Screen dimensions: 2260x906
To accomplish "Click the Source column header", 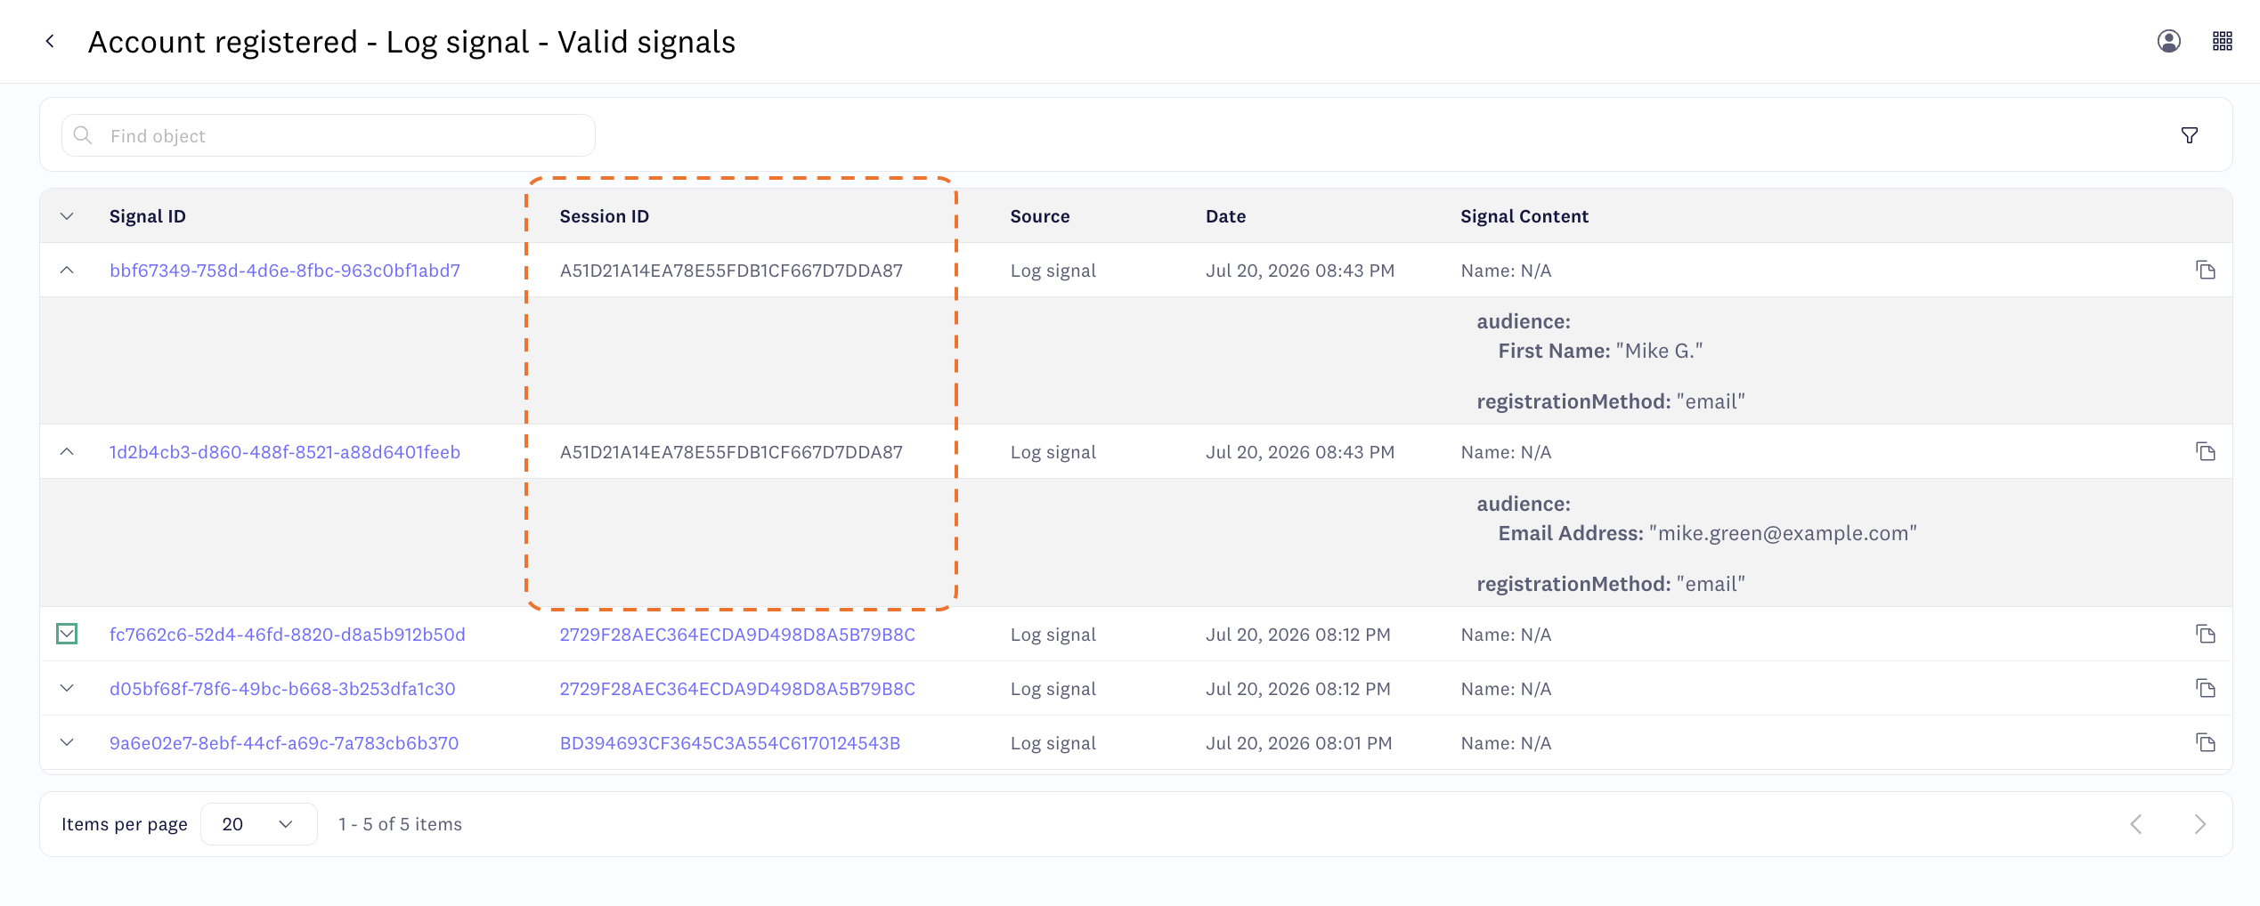I will (1040, 216).
